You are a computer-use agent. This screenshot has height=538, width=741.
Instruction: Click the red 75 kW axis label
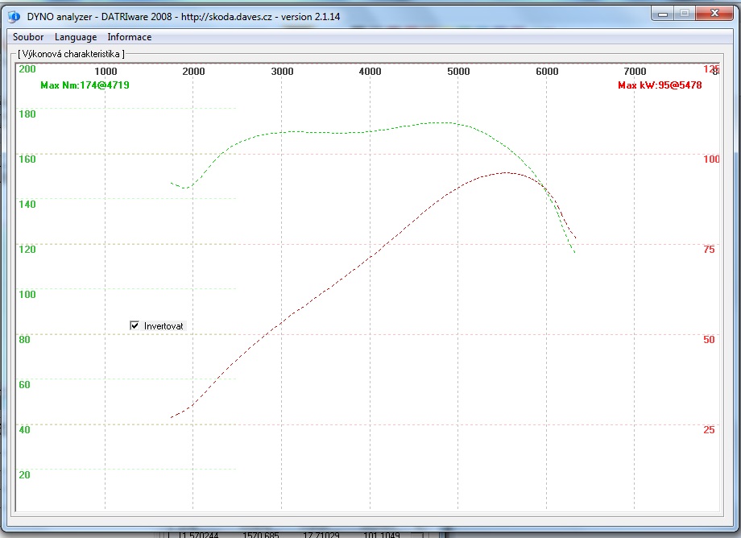click(709, 250)
